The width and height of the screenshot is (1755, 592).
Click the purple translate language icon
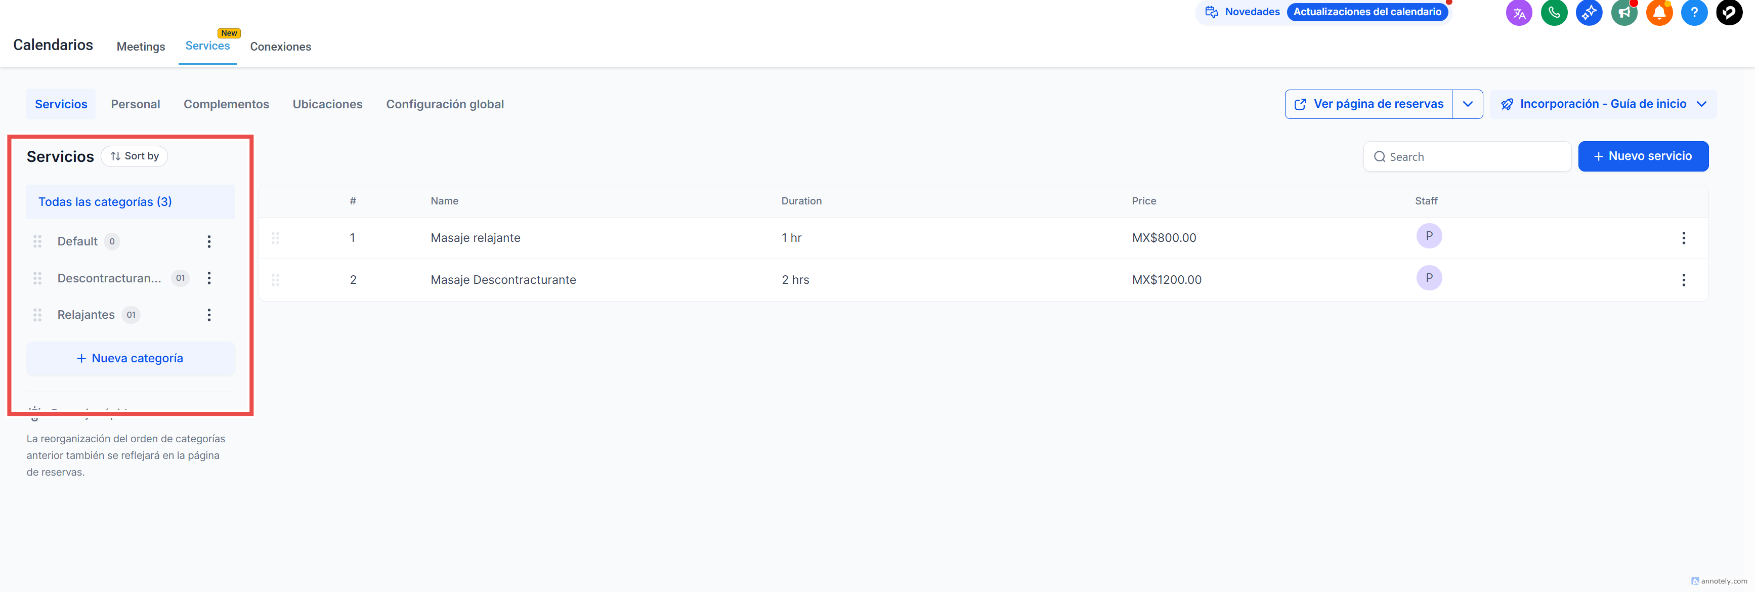click(x=1519, y=13)
